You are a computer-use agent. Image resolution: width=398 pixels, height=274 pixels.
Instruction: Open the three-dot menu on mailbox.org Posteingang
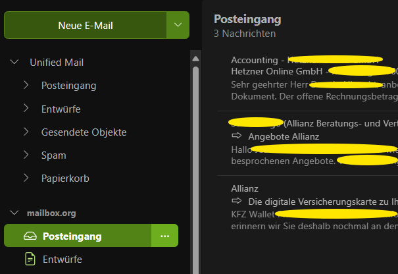pyautogui.click(x=164, y=236)
